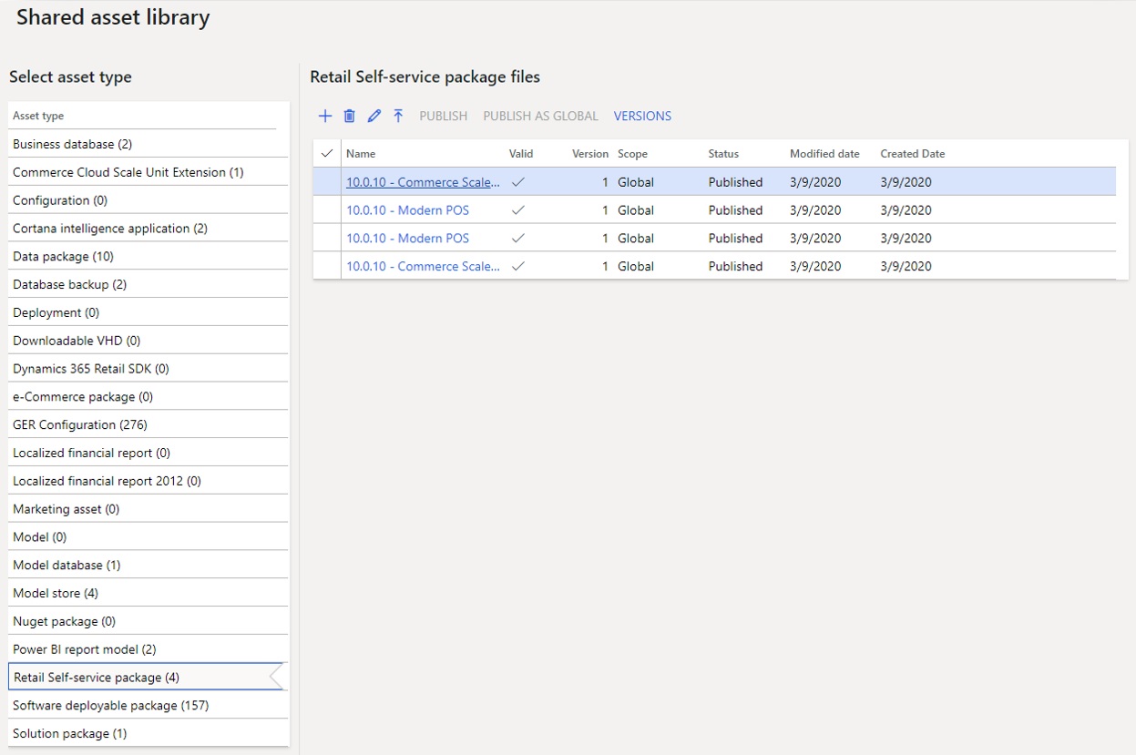The image size is (1136, 755).
Task: Sort by the Modified date column
Action: click(x=824, y=153)
